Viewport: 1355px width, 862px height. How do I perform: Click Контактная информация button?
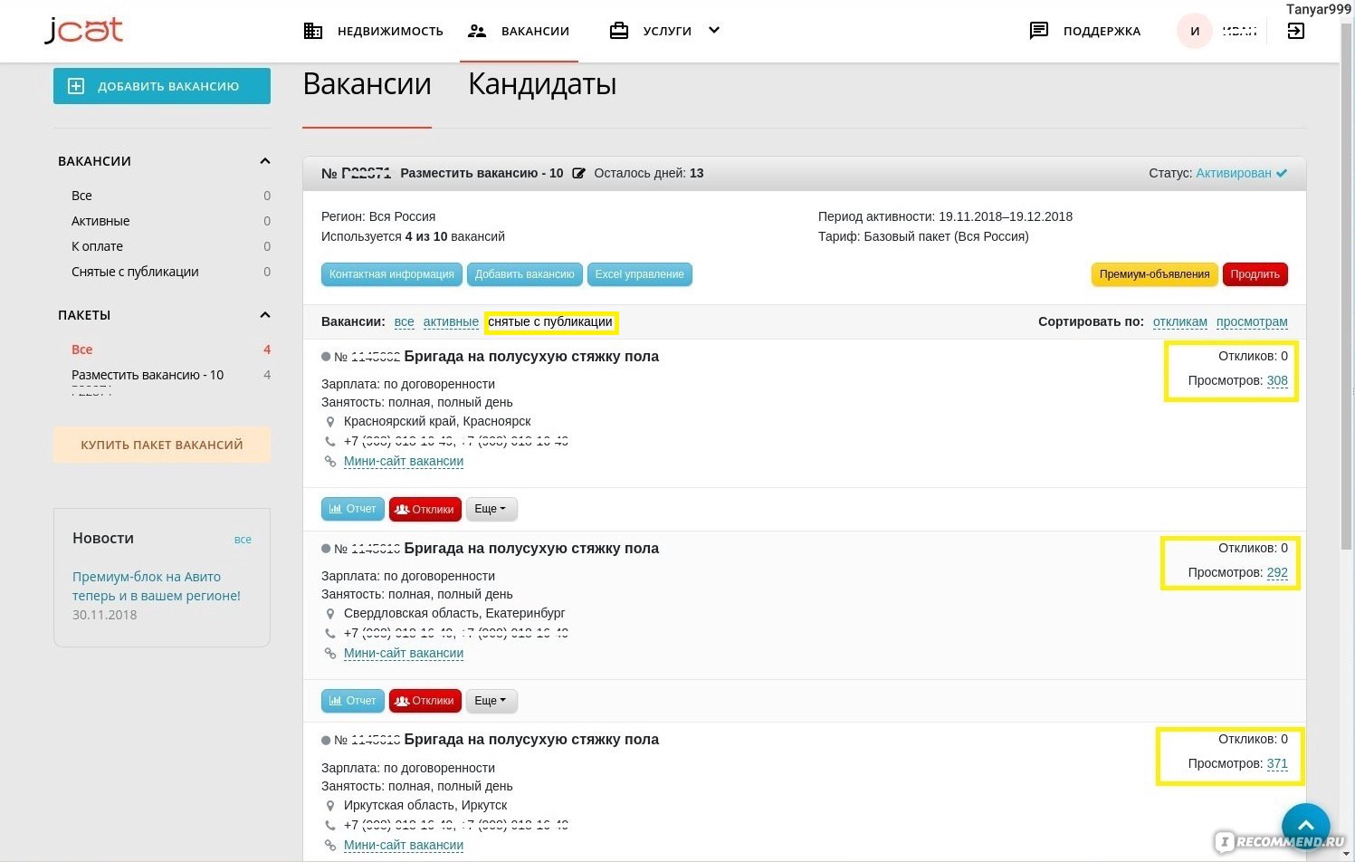[x=392, y=274]
